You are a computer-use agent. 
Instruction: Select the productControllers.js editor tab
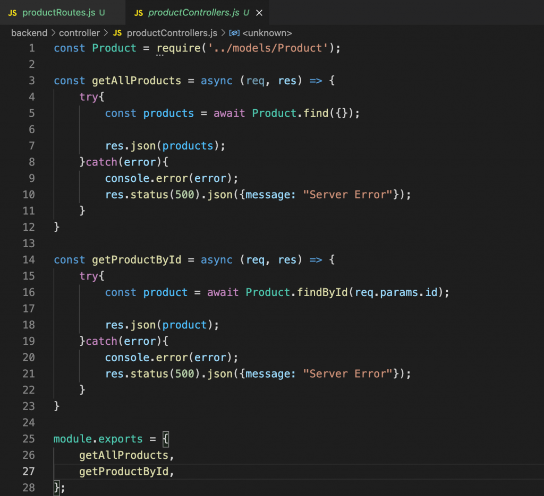[197, 13]
